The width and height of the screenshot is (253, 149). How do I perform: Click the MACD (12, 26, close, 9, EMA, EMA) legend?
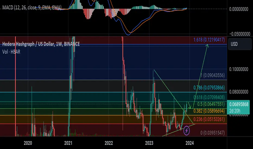pos(32,7)
